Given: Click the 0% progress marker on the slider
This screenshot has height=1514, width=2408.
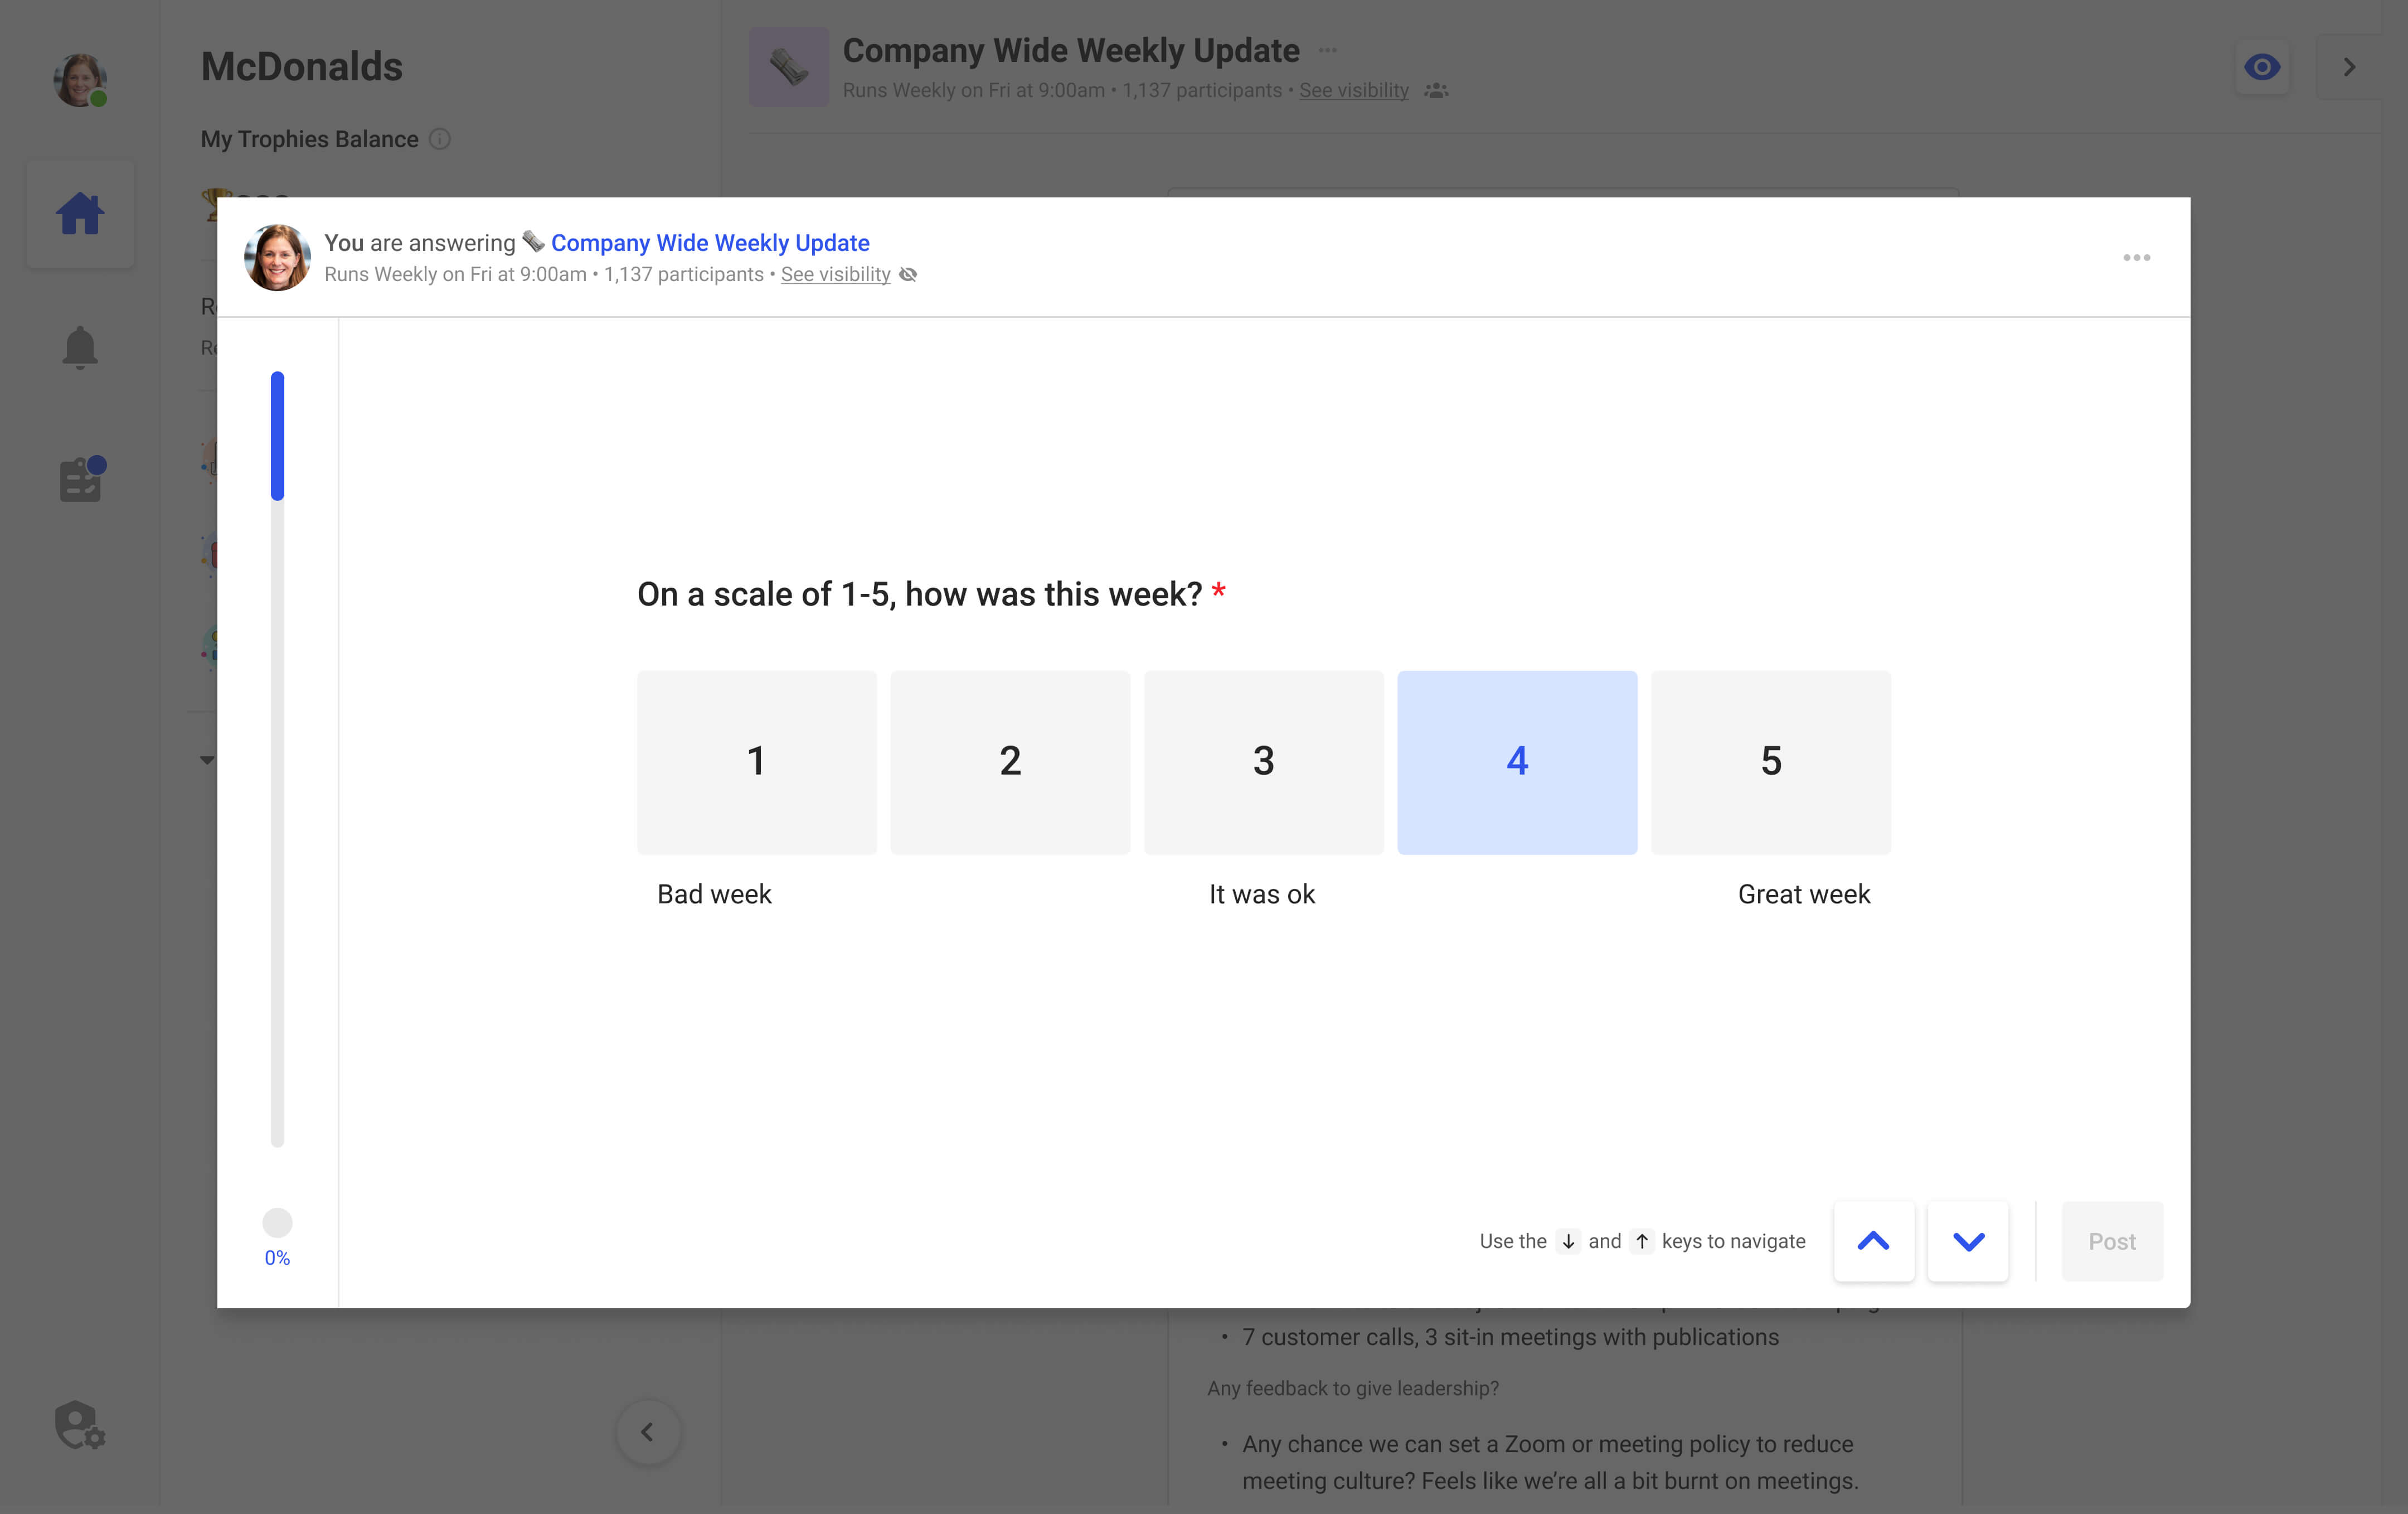Looking at the screenshot, I should point(277,1223).
